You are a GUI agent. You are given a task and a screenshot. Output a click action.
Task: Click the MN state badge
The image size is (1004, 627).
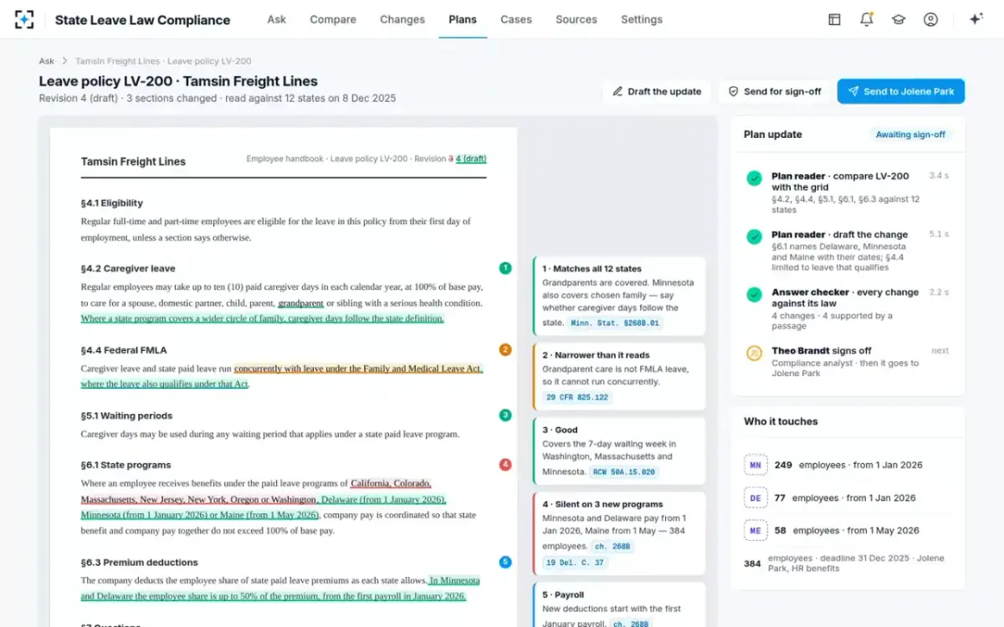[756, 465]
